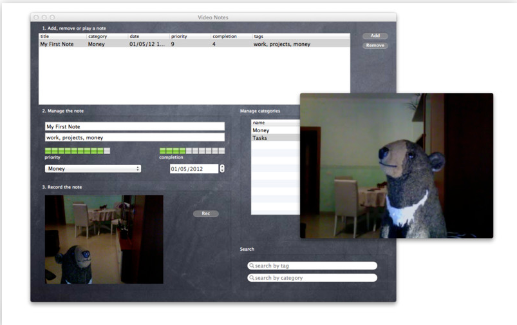Click the date cell '01/05/12 1...'

147,44
